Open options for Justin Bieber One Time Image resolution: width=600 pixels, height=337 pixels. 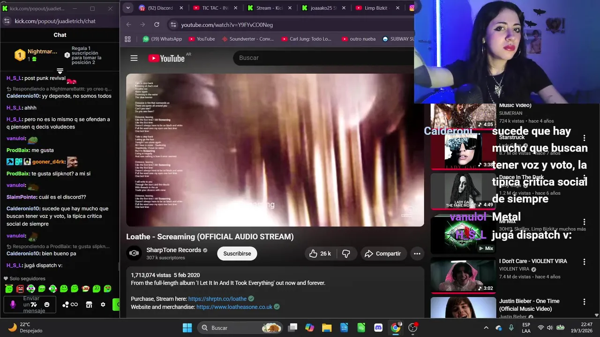click(584, 302)
